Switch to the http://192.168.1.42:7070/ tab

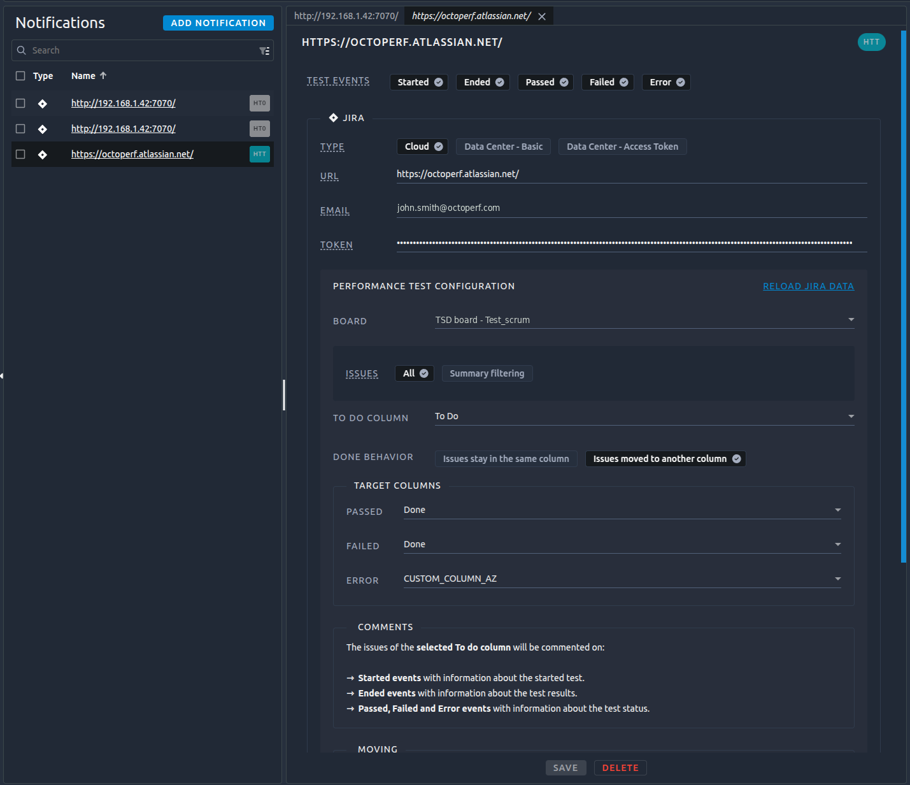pyautogui.click(x=346, y=16)
